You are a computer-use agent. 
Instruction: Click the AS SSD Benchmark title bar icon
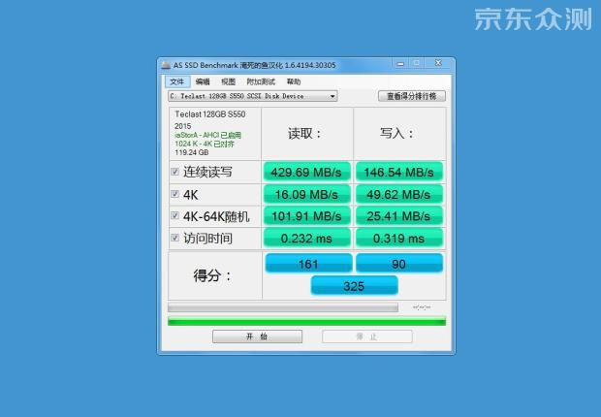pyautogui.click(x=166, y=65)
